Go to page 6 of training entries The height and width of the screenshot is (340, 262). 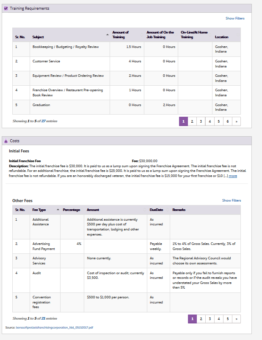(228, 121)
